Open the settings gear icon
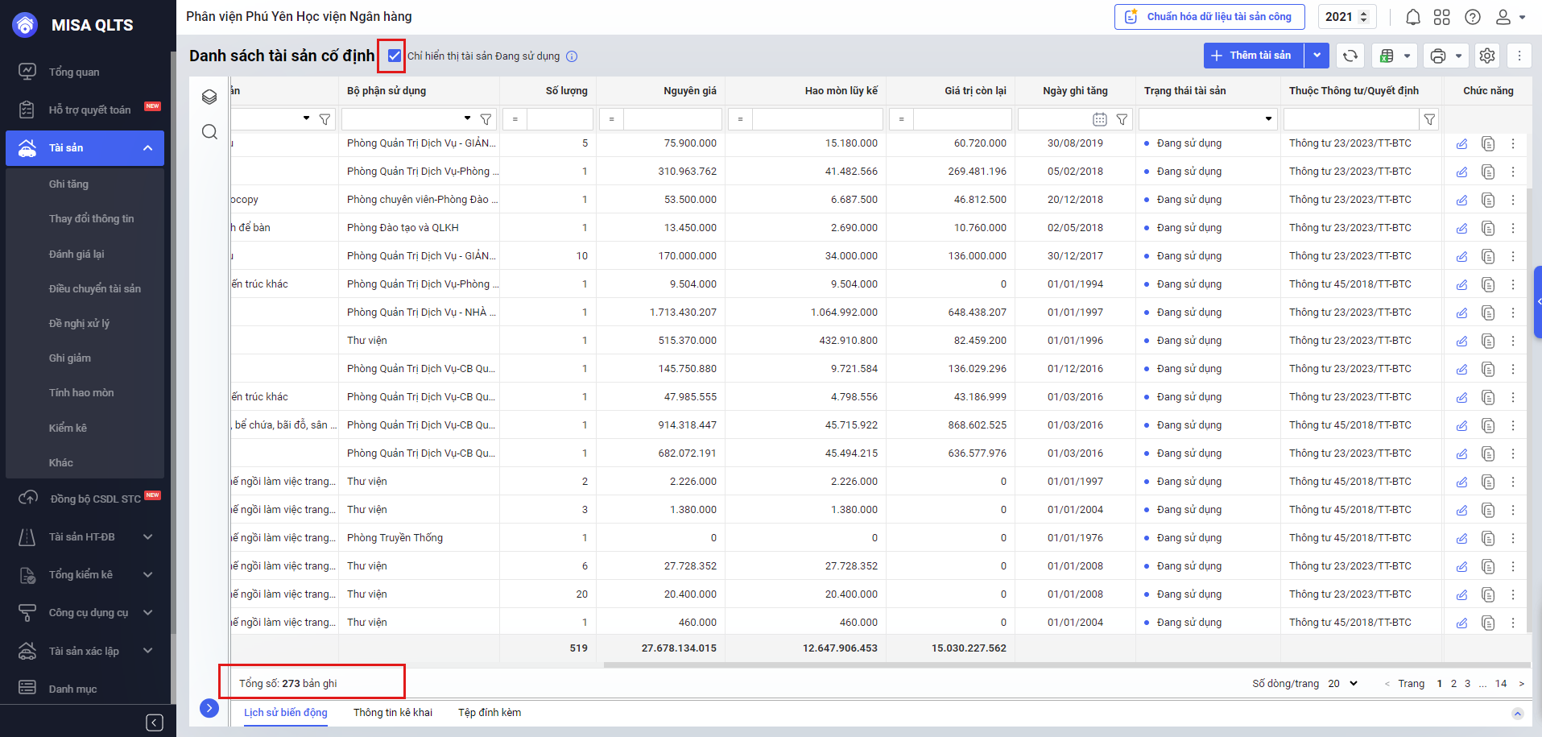 [x=1486, y=56]
